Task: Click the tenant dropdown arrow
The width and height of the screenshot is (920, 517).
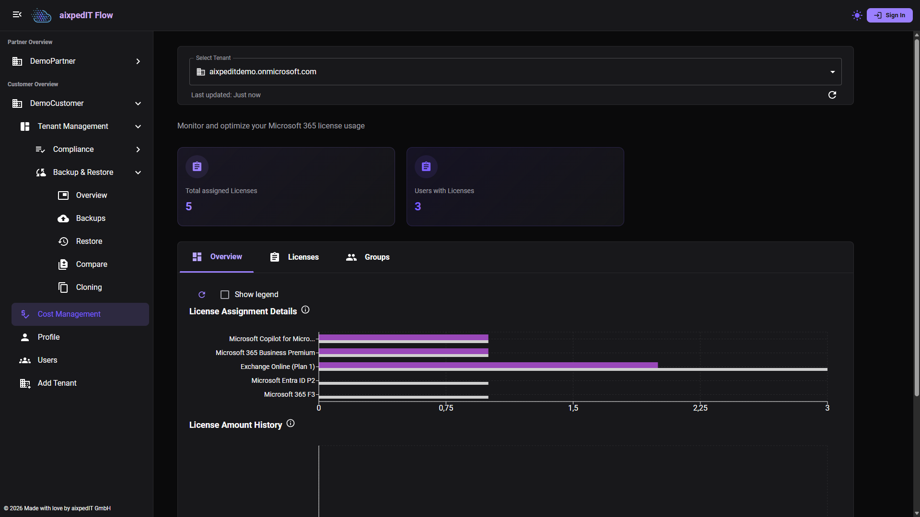Action: pyautogui.click(x=833, y=72)
